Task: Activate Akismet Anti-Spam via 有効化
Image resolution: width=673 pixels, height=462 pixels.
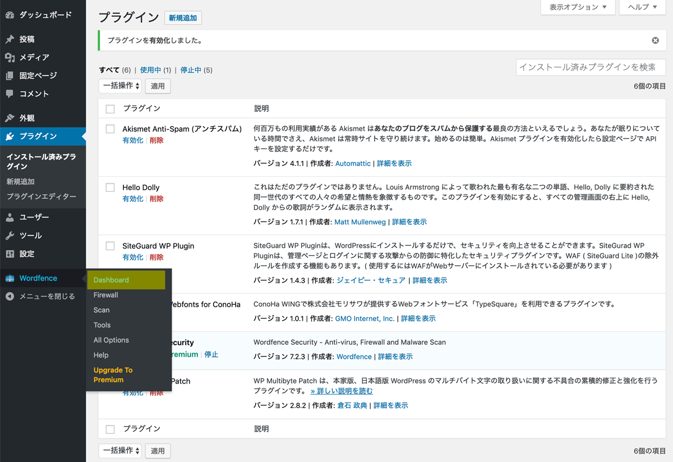Action: pyautogui.click(x=133, y=140)
